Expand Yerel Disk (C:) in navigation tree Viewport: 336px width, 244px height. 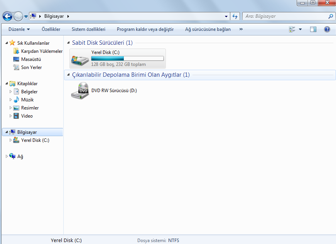[x=10, y=140]
